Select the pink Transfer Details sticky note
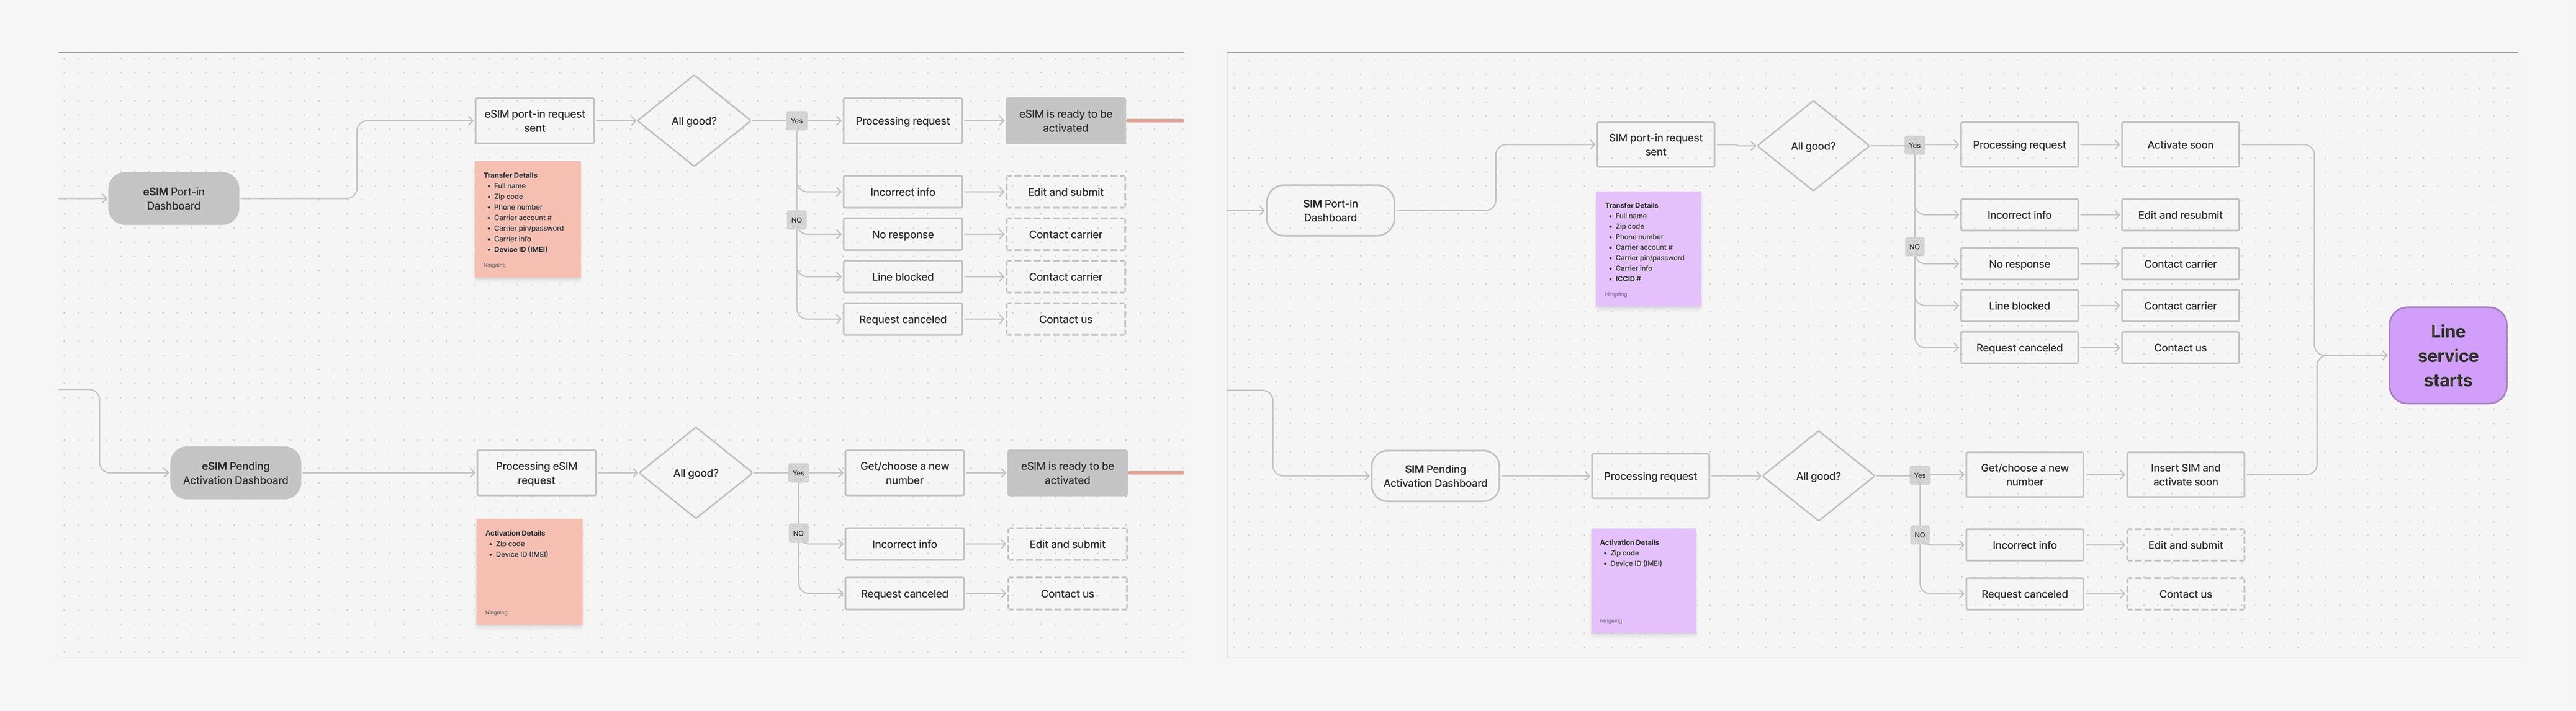This screenshot has width=2576, height=711. point(528,219)
